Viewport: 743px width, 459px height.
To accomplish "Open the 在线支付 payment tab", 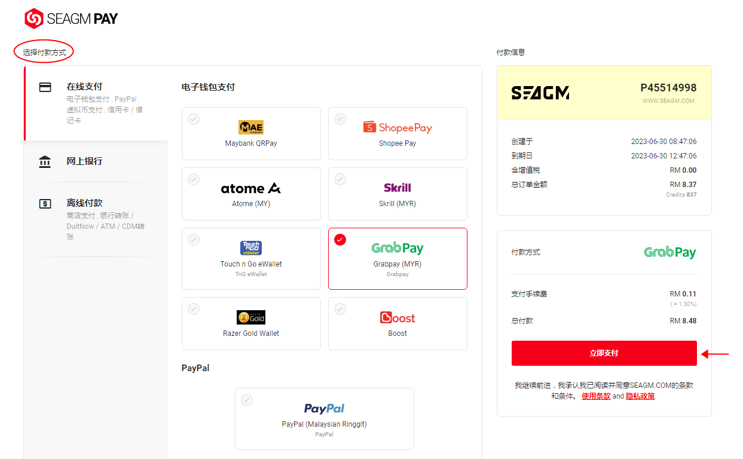I will 96,103.
